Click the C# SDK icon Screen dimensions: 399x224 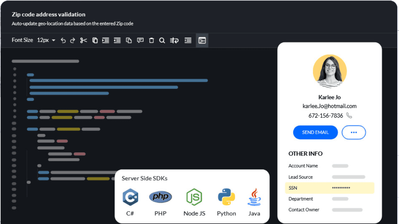(x=130, y=197)
